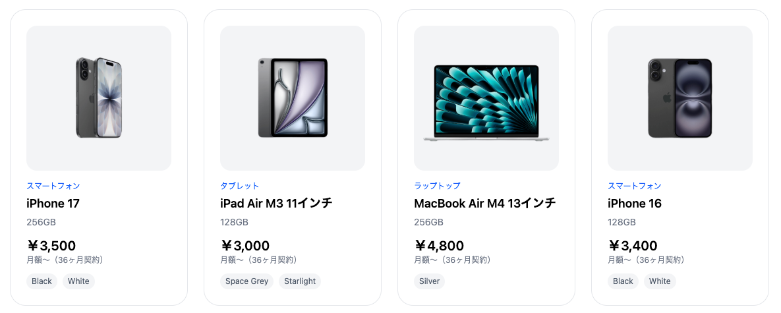Click スマートフォン category above iPhone 17
Viewport: 781px width, 313px height.
pos(53,186)
